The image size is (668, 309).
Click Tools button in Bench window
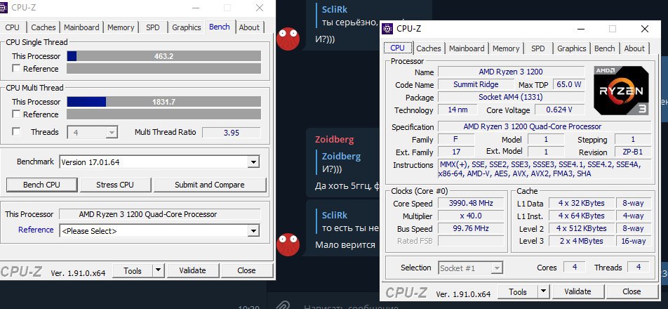pos(133,270)
